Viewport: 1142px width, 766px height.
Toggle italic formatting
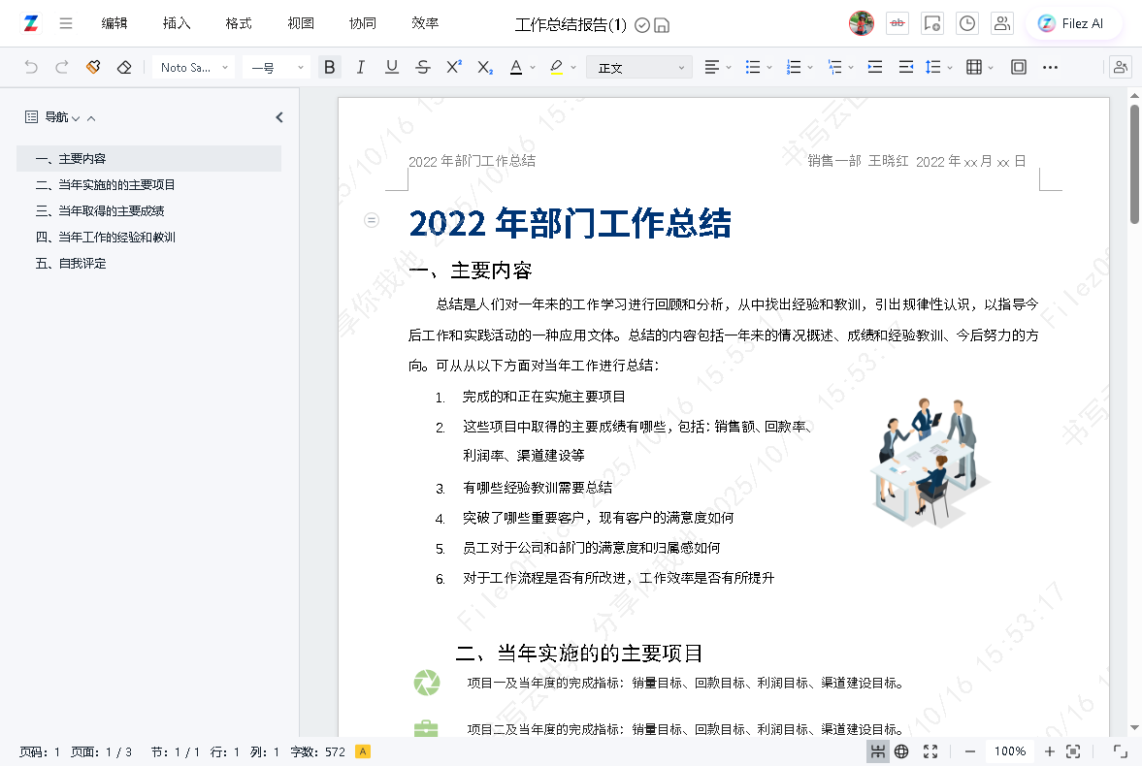(361, 67)
